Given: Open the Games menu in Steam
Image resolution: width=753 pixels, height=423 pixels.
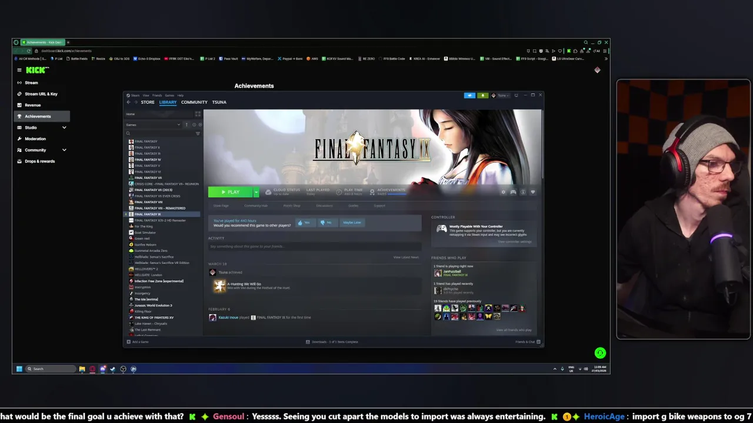Looking at the screenshot, I should tap(169, 95).
